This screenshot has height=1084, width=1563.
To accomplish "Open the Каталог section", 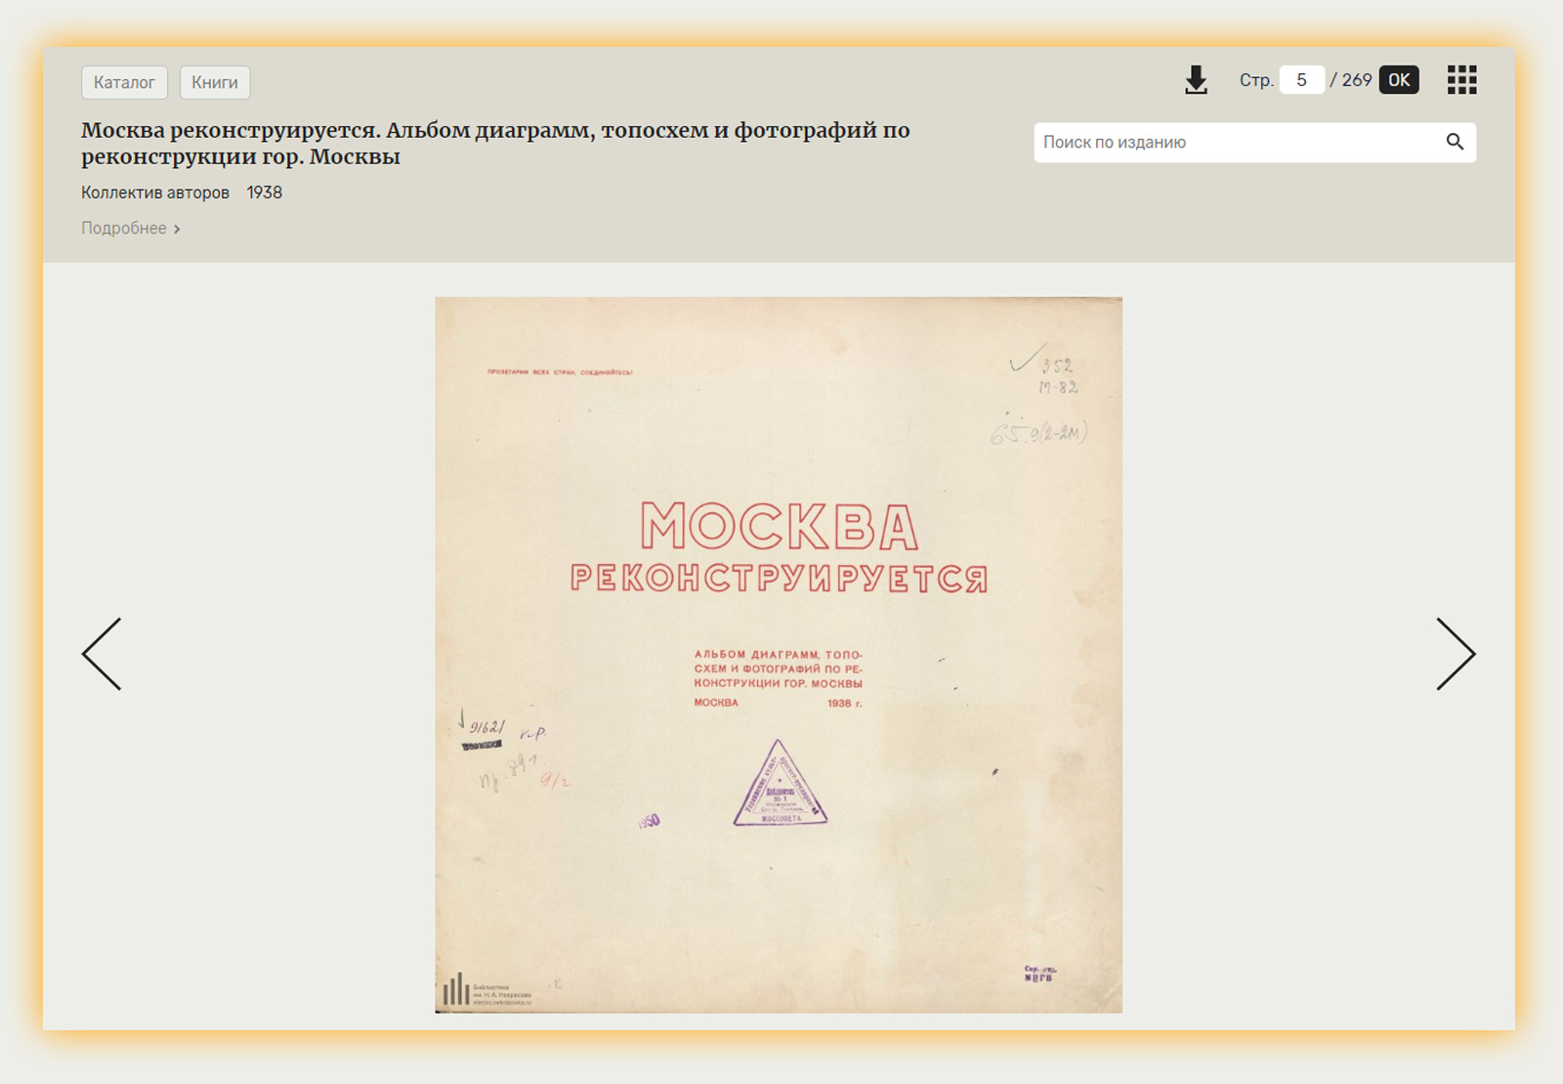I will coord(124,82).
